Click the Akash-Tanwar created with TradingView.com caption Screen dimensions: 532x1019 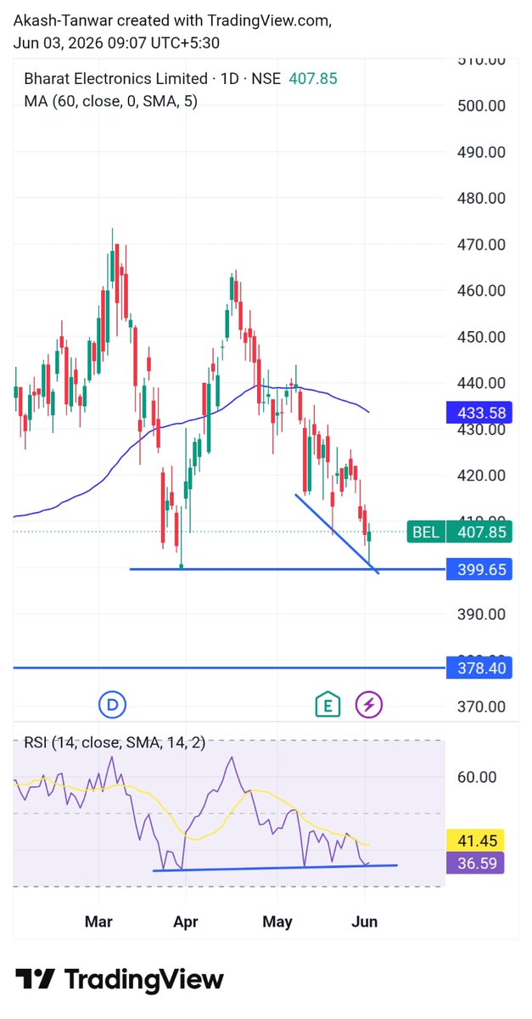(x=174, y=19)
